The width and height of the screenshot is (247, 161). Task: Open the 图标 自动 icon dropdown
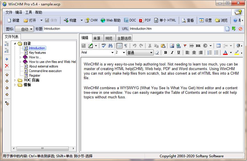(x=24, y=29)
